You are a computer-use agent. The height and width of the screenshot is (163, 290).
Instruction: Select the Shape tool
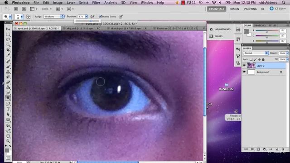coord(8,120)
